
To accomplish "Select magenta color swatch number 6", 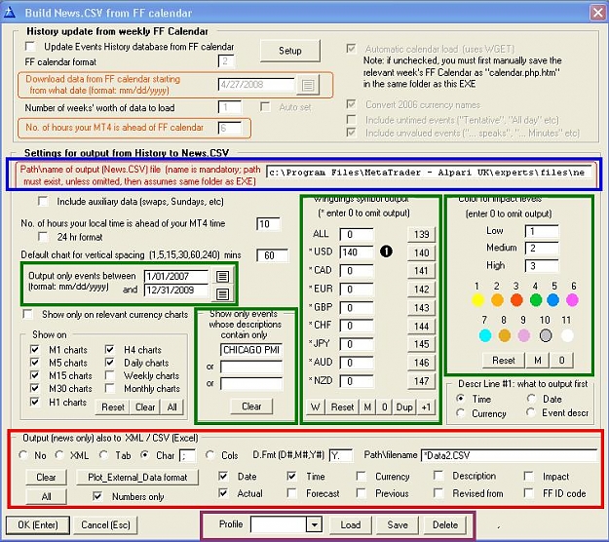I will [x=572, y=300].
